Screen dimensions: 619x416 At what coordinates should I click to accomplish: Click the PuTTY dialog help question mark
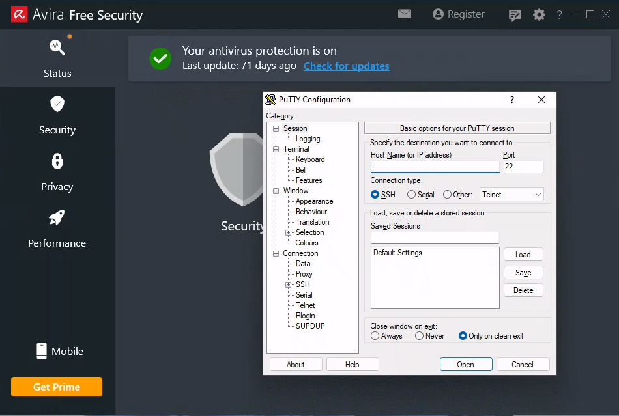pos(512,100)
